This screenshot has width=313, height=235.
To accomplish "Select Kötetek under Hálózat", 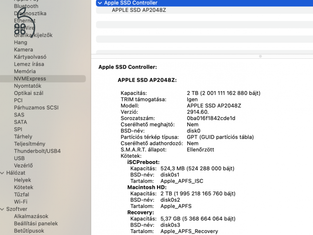I will 23,187.
